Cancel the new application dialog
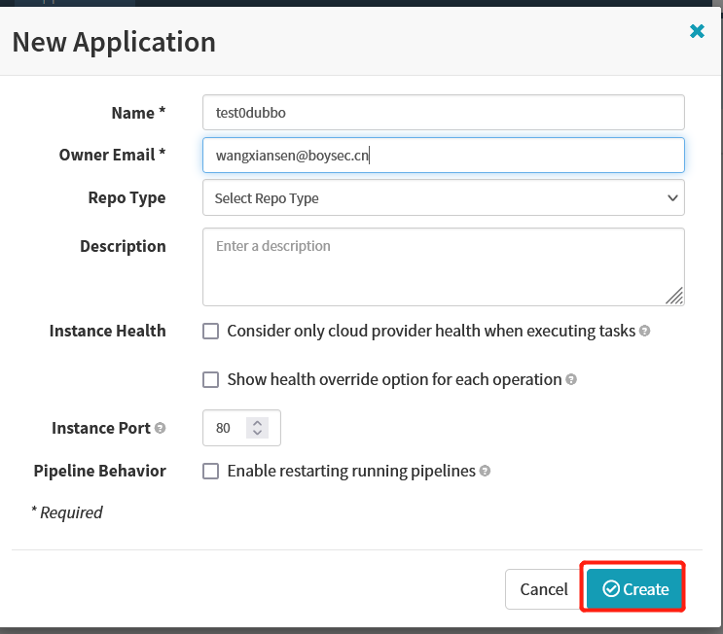Image resolution: width=723 pixels, height=634 pixels. click(x=545, y=589)
